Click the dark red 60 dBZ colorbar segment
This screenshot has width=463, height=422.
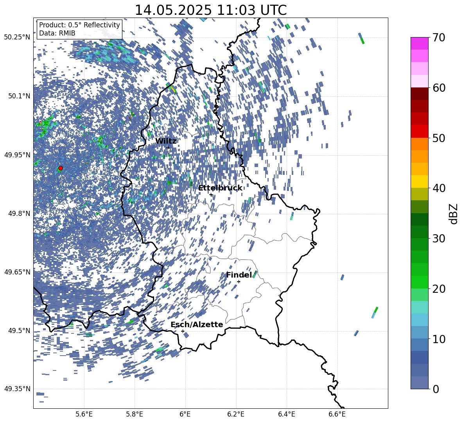point(419,94)
